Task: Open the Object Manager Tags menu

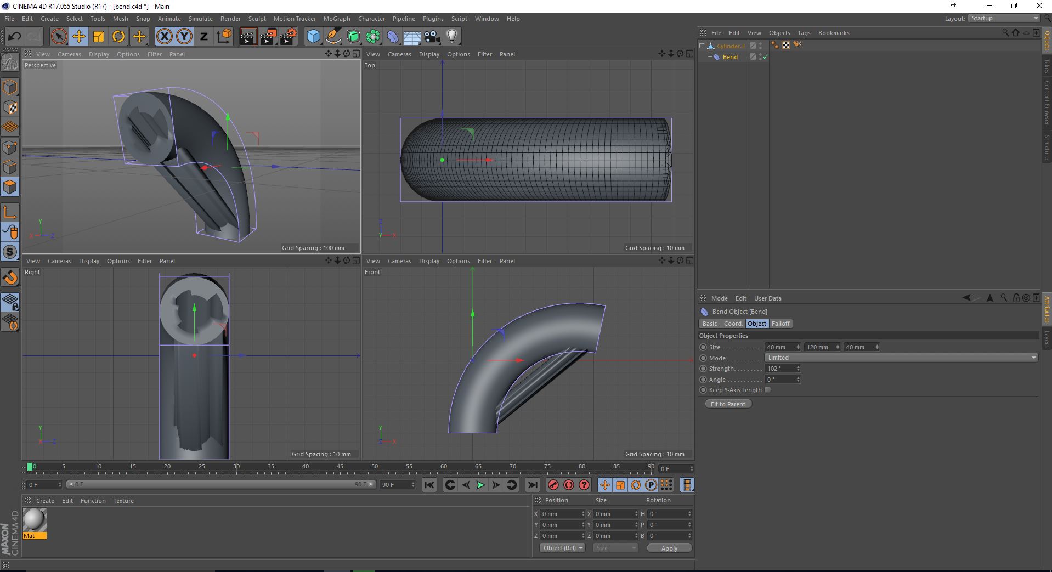Action: [x=804, y=33]
